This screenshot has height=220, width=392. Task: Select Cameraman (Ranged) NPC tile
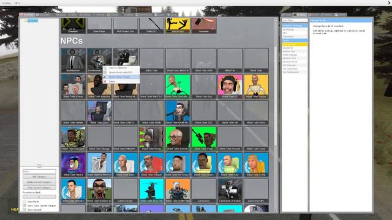click(x=230, y=191)
